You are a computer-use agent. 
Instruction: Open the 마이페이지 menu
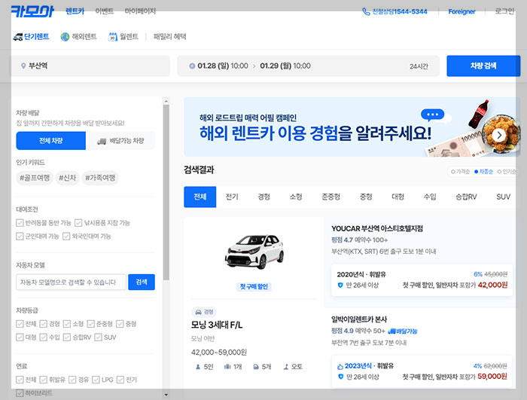[141, 11]
